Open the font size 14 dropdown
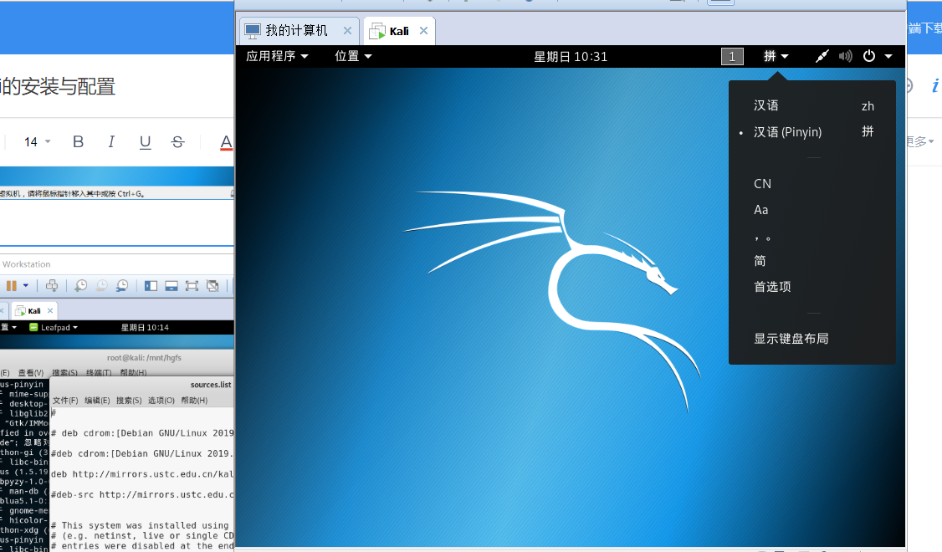This screenshot has height=552, width=942. [x=38, y=141]
